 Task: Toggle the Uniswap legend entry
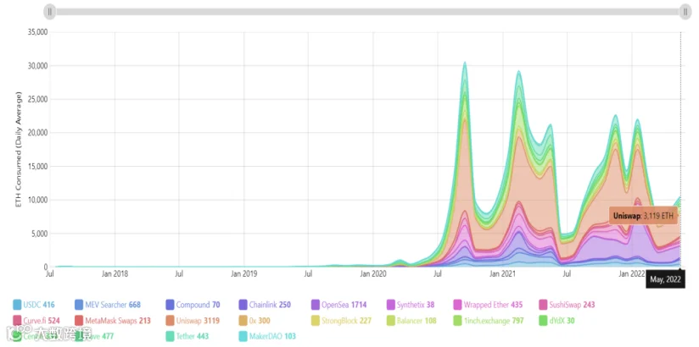pyautogui.click(x=193, y=320)
